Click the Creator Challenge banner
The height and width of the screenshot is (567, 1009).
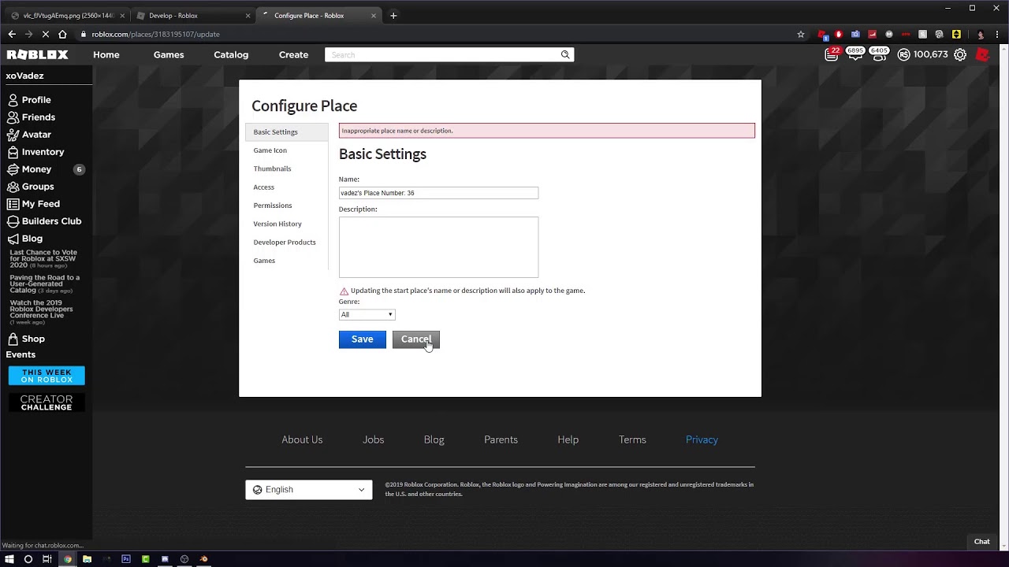pyautogui.click(x=47, y=403)
